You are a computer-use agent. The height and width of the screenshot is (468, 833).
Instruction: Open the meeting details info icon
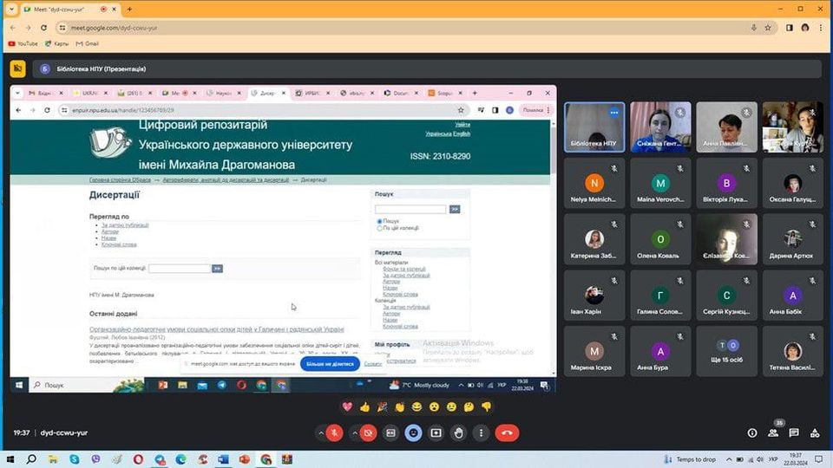tap(752, 433)
